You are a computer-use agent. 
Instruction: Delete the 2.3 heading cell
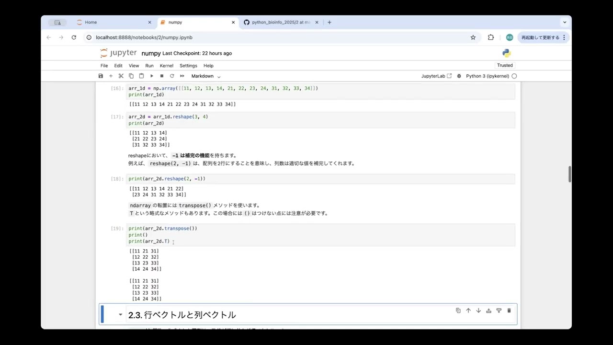pyautogui.click(x=509, y=310)
